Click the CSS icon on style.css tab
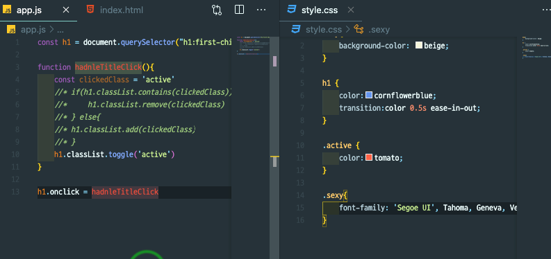Screen dimensions: 551x259 [x=292, y=10]
